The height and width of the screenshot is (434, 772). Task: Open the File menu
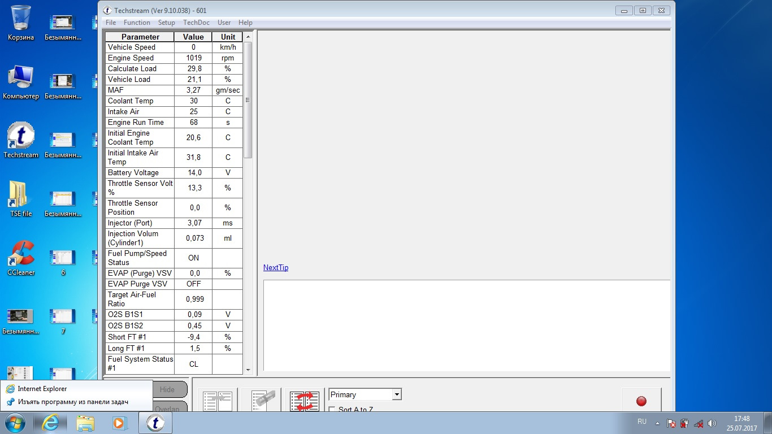111,23
